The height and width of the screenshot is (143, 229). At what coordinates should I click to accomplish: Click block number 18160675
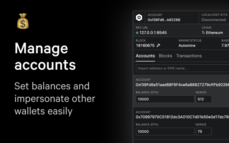145,45
